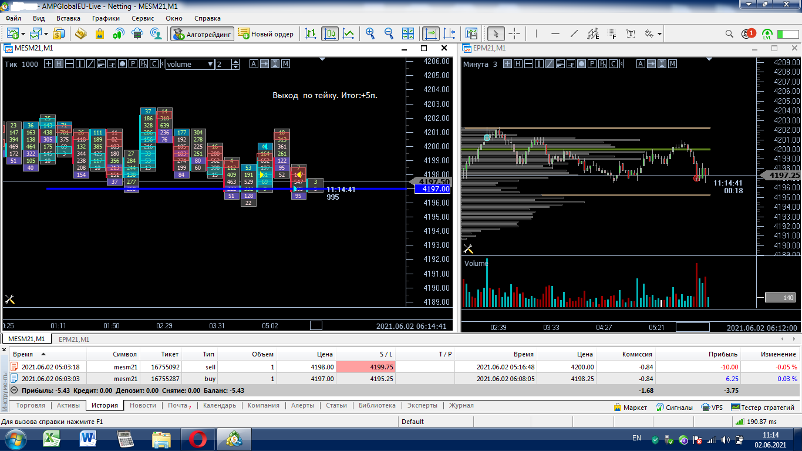802x451 pixels.
Task: Click the stepper next to value 2
Action: coord(236,64)
